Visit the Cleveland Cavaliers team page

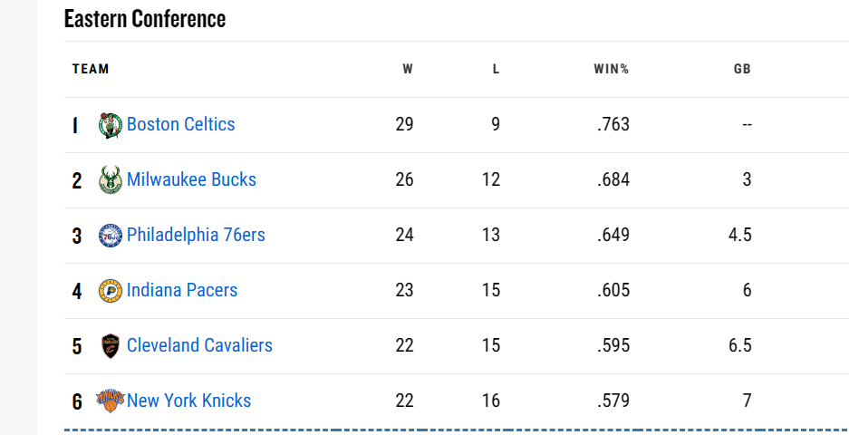pos(199,345)
